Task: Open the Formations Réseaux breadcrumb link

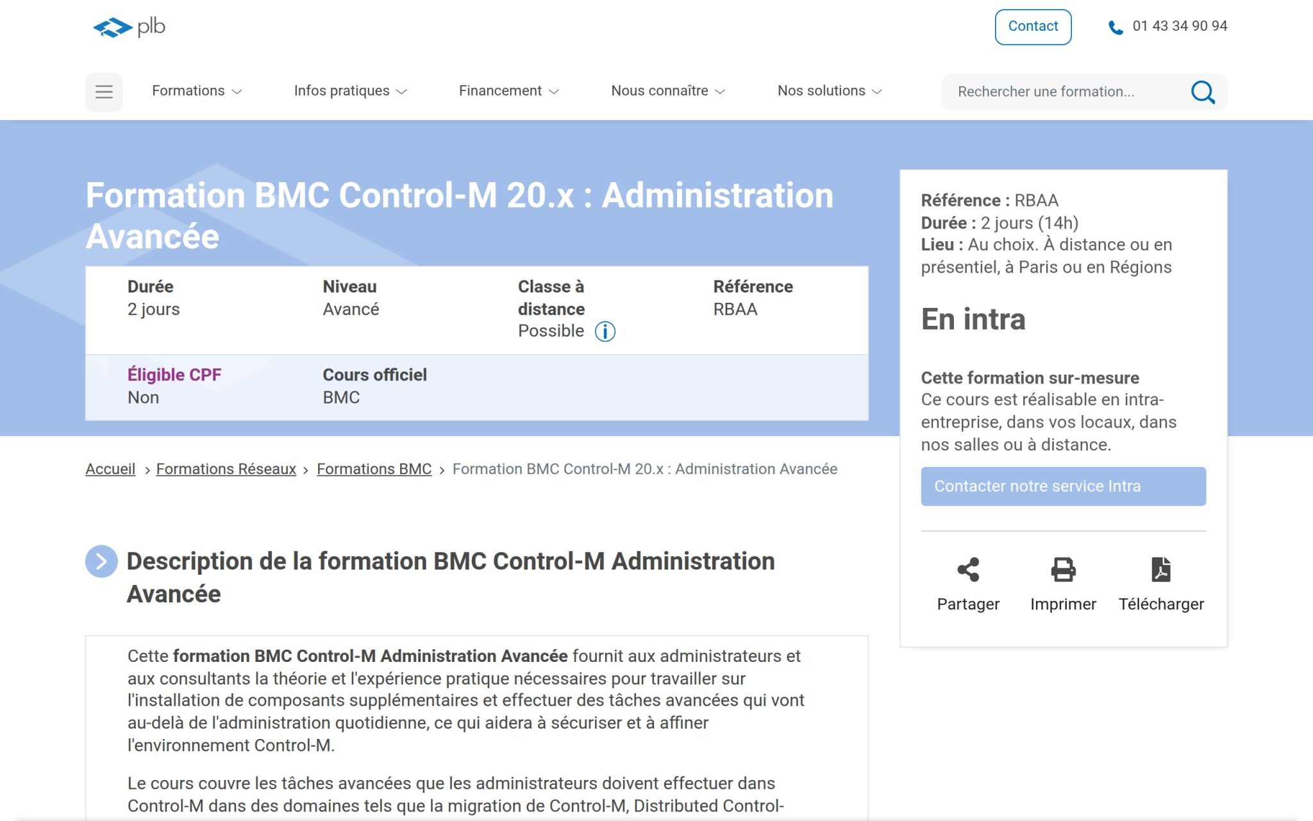Action: point(226,469)
